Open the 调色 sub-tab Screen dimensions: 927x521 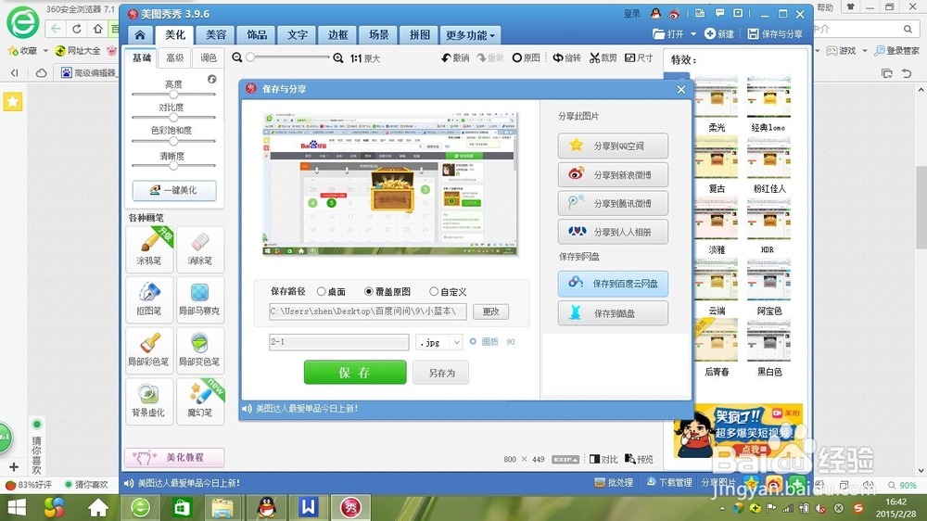[x=208, y=58]
